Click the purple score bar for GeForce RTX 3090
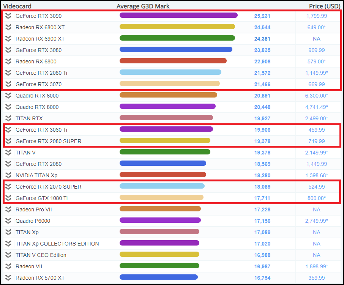 (178, 15)
